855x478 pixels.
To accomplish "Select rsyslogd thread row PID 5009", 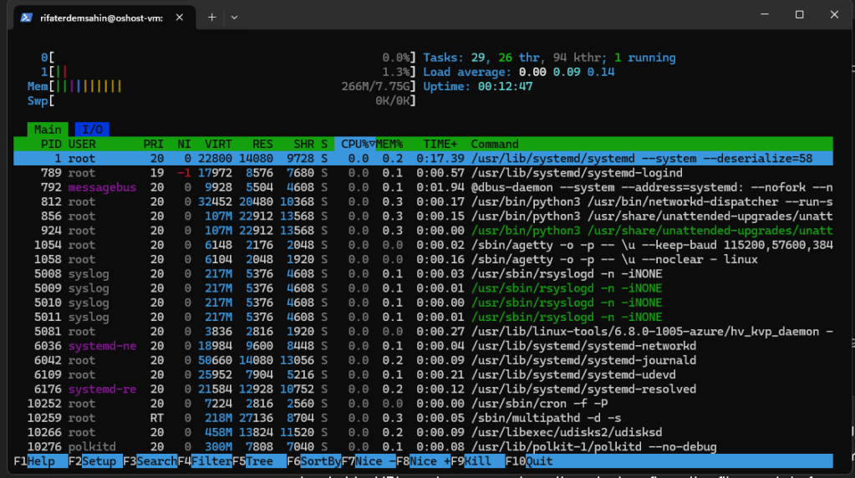I will coord(423,288).
